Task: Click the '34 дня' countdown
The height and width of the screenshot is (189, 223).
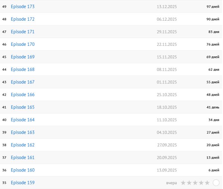Action: click(x=214, y=120)
